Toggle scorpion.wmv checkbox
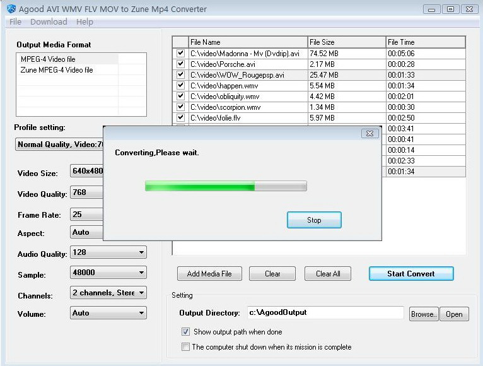Image resolution: width=483 pixels, height=366 pixels. click(180, 107)
